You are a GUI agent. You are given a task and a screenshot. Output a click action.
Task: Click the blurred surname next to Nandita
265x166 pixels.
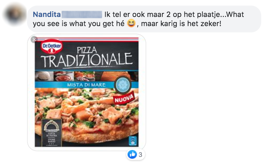point(82,14)
